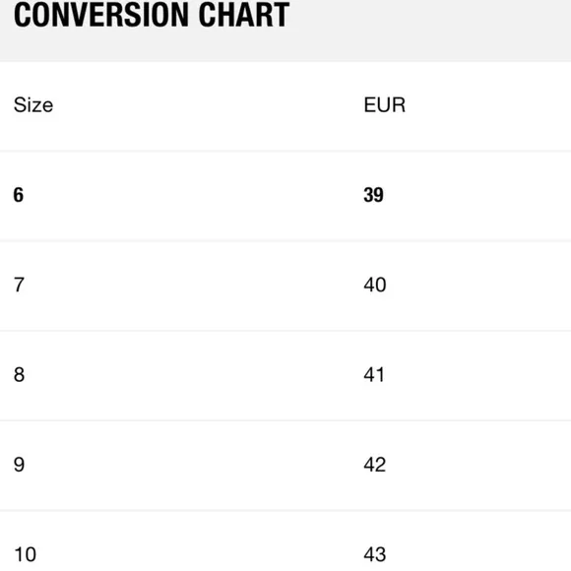Click the EUR 43 value
This screenshot has height=571, width=571.
pyautogui.click(x=375, y=554)
